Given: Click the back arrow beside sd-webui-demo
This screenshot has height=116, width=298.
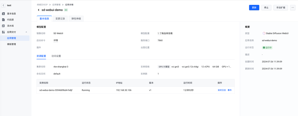Looking at the screenshot, I should pyautogui.click(x=39, y=10).
